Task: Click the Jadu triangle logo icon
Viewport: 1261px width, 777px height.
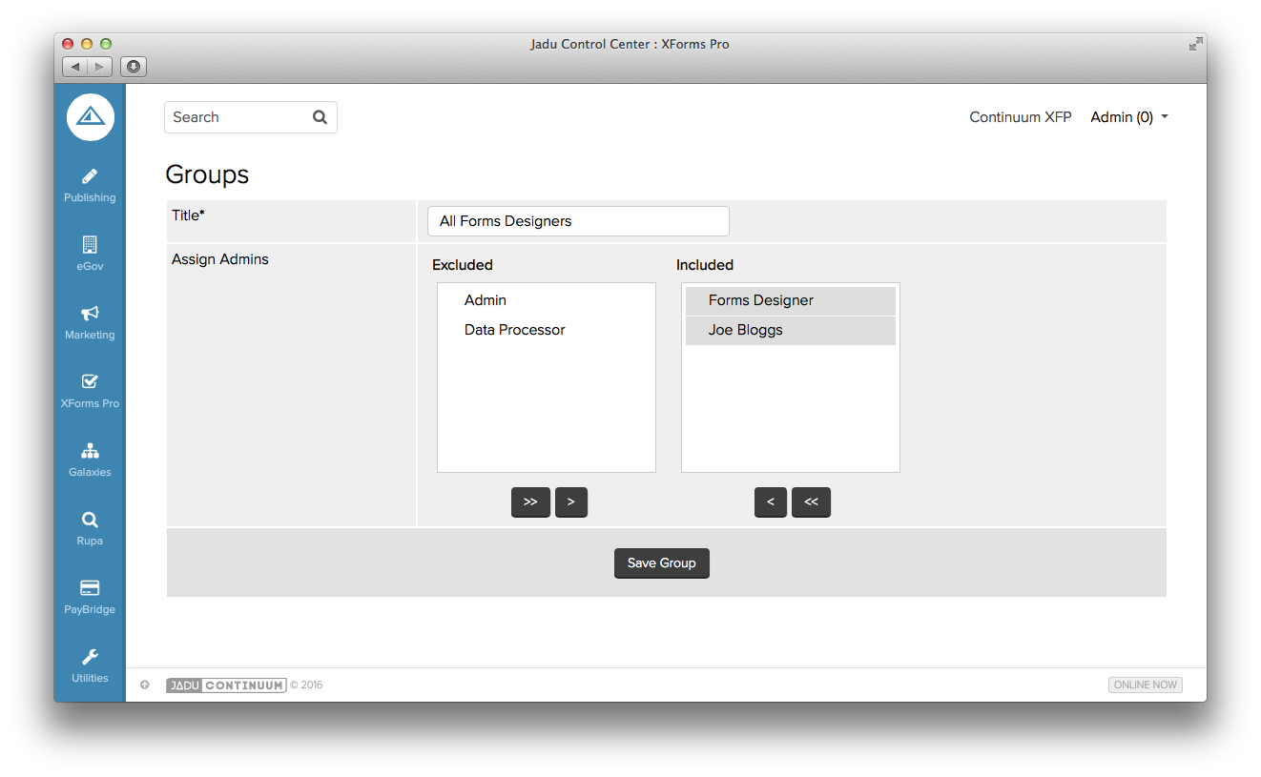Action: tap(91, 117)
